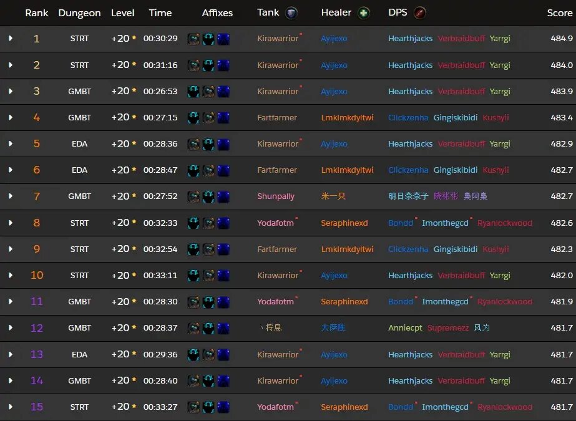
Task: Click the Affixes column header
Action: tap(217, 13)
